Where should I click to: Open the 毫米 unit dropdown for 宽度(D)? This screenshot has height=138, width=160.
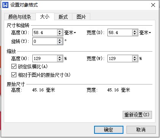[x=145, y=32]
